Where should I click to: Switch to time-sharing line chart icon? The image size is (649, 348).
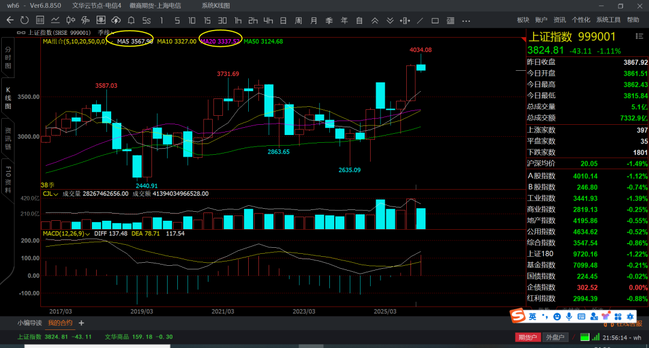click(55, 20)
